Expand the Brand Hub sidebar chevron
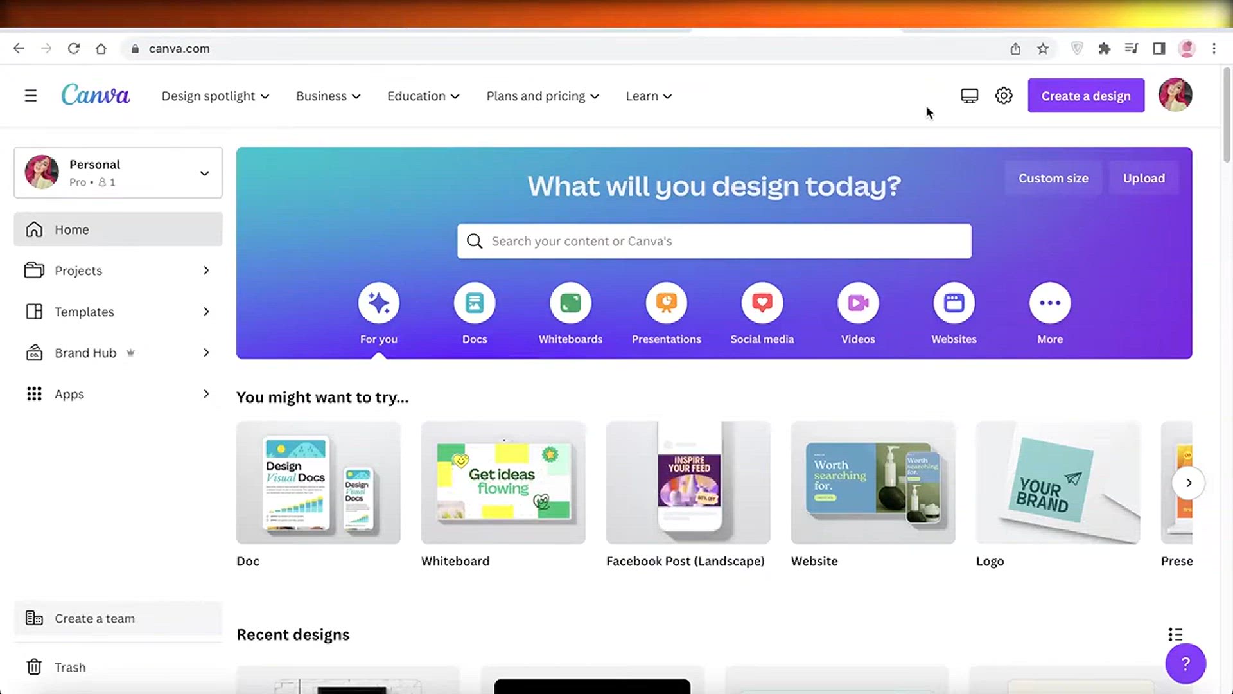The width and height of the screenshot is (1233, 694). click(x=205, y=353)
